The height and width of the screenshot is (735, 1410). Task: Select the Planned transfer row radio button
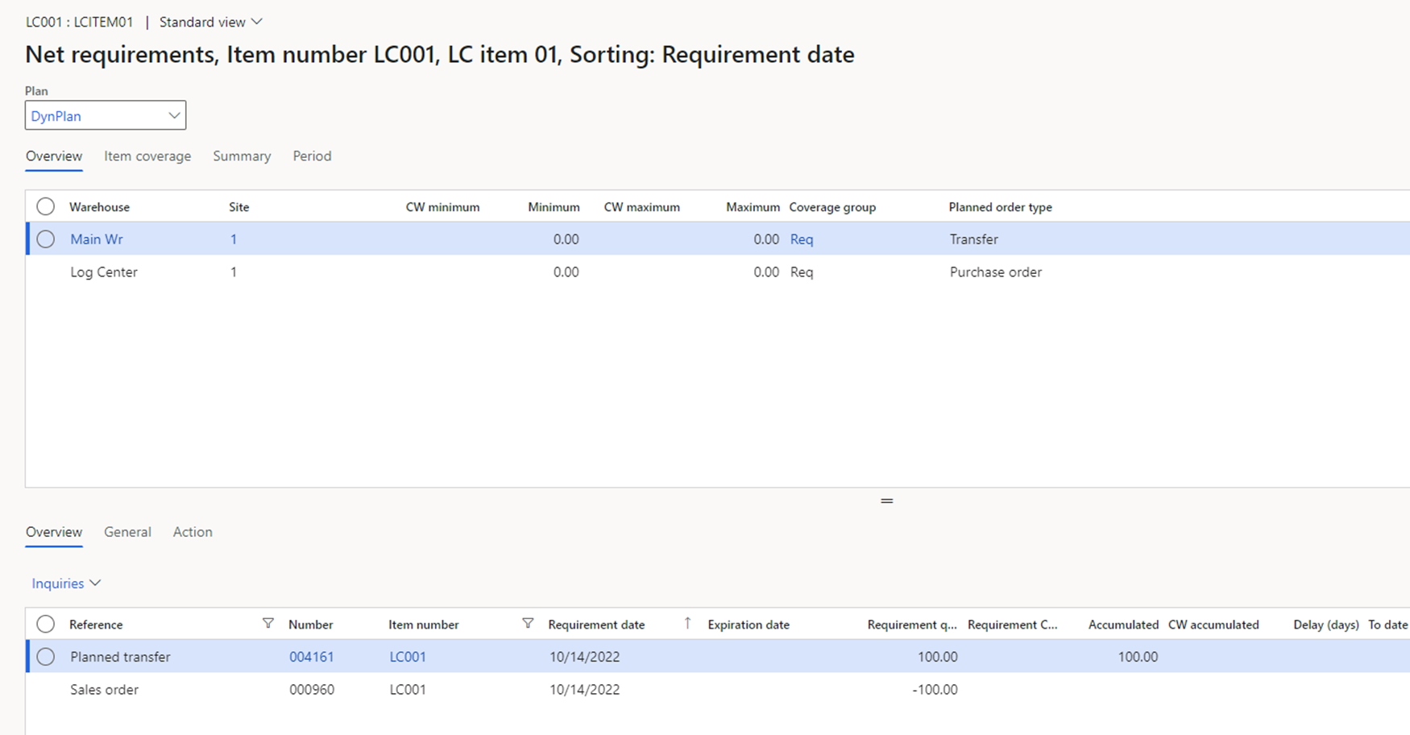pyautogui.click(x=46, y=657)
